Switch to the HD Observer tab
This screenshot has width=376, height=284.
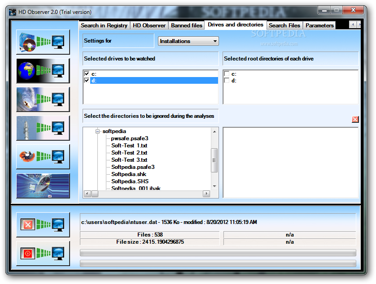[x=149, y=26]
